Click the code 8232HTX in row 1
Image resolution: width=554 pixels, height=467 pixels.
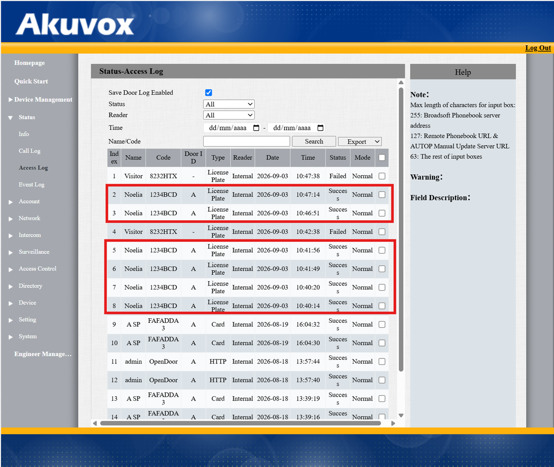point(163,176)
